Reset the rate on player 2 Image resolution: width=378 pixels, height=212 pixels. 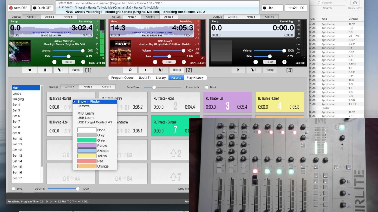169,62
